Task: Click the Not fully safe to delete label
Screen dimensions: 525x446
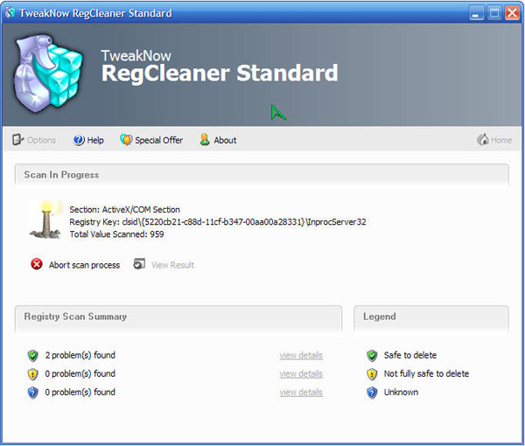Action: [426, 373]
